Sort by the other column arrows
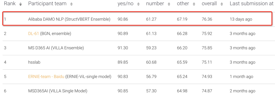 coord(194,4)
